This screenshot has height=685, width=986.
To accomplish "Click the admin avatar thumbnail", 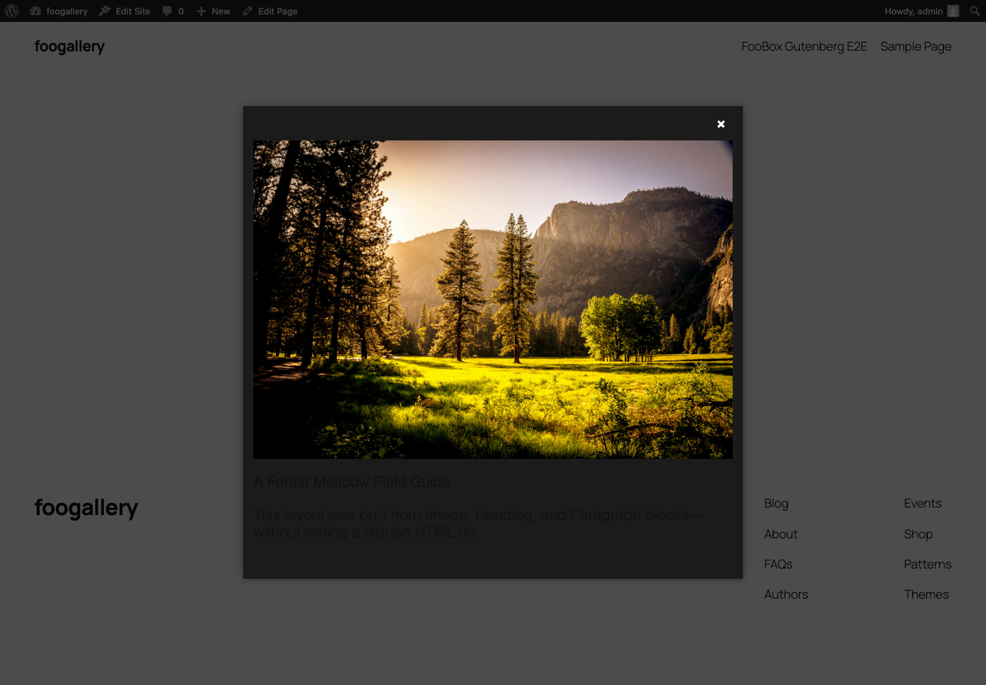I will click(x=953, y=11).
